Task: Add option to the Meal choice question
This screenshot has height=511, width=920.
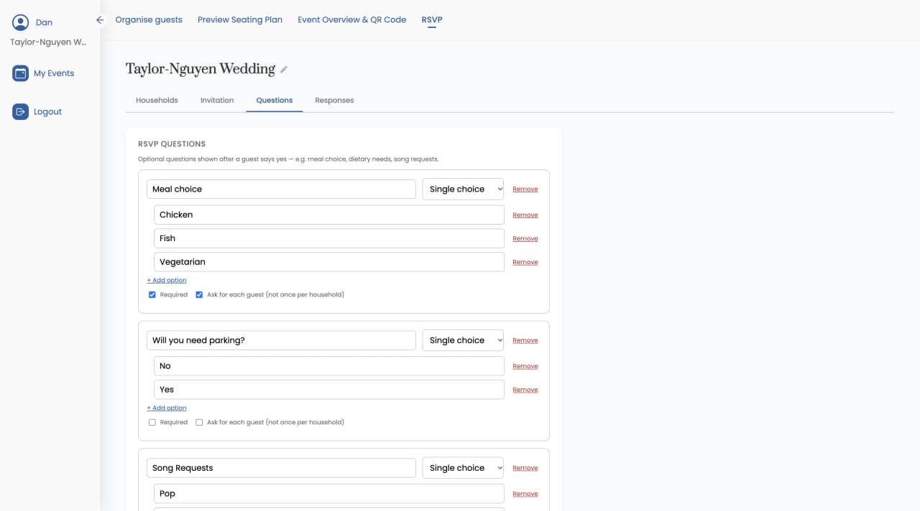Action: pyautogui.click(x=167, y=281)
